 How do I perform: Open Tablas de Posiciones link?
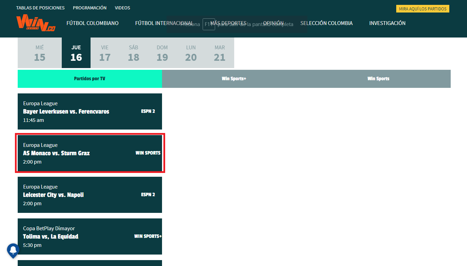40,8
